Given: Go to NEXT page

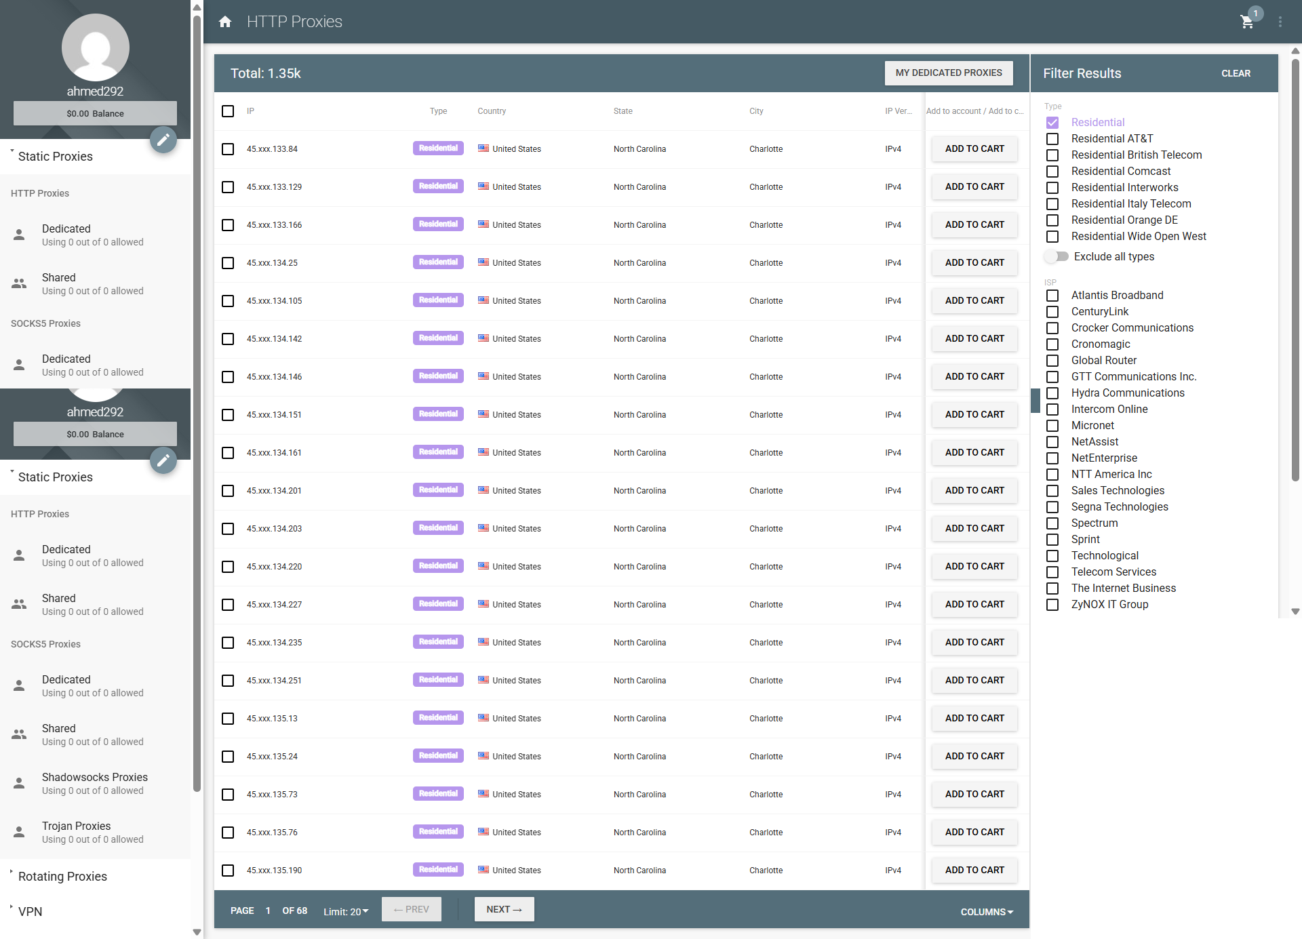Looking at the screenshot, I should [x=504, y=910].
